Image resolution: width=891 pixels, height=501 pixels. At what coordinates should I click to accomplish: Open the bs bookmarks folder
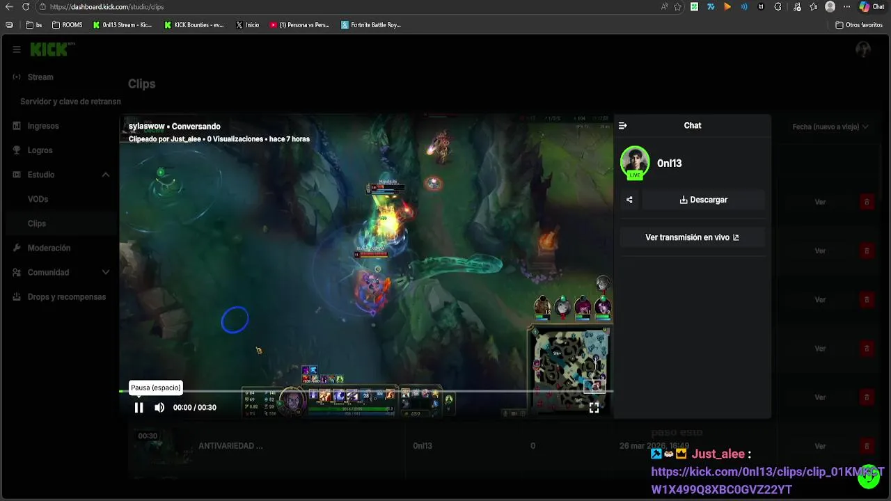click(x=34, y=25)
